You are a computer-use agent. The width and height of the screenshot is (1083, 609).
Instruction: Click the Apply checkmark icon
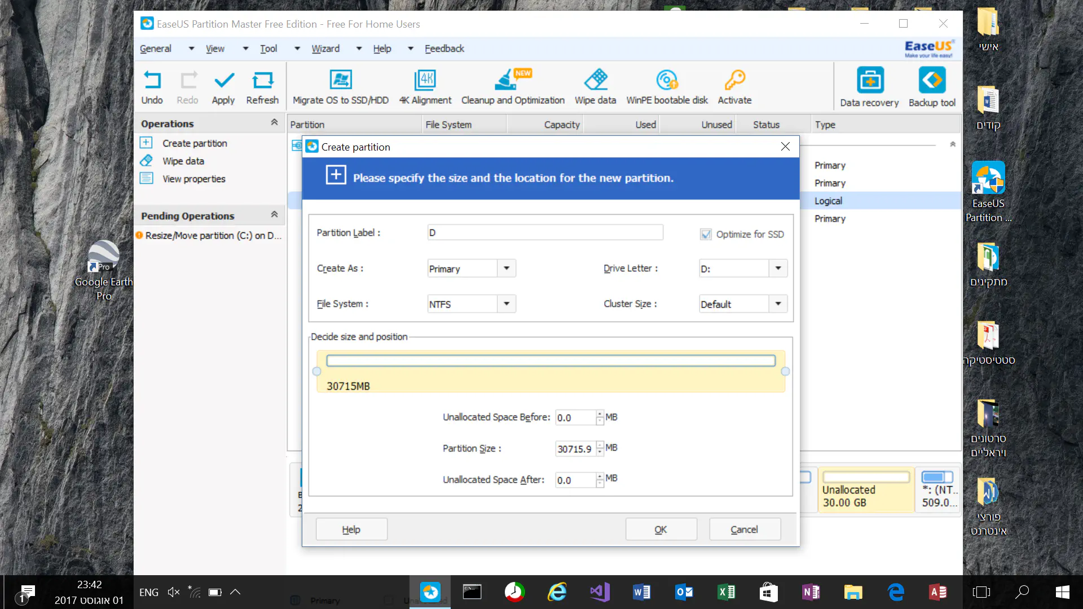[223, 81]
